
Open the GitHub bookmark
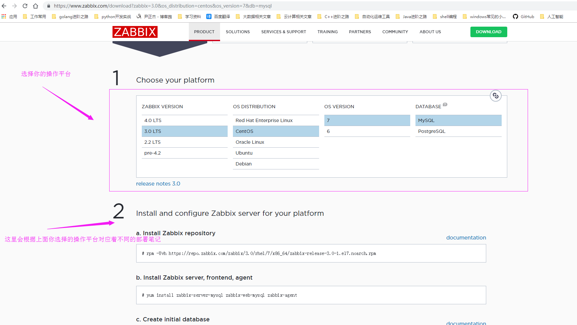523,16
